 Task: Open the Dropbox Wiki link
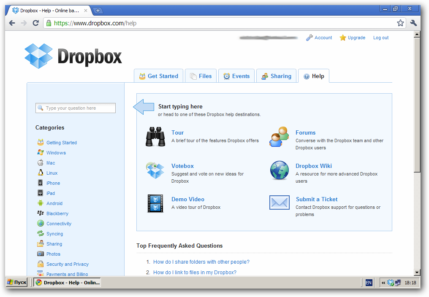coord(314,166)
